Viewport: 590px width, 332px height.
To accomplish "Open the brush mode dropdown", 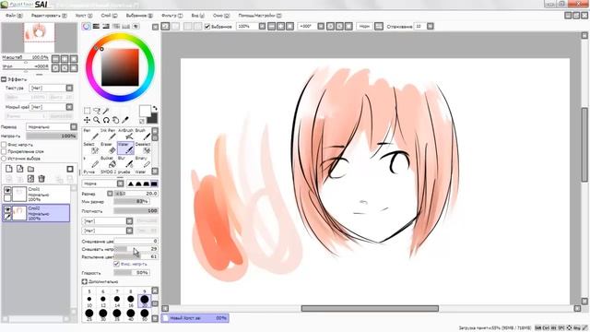I will click(x=121, y=184).
